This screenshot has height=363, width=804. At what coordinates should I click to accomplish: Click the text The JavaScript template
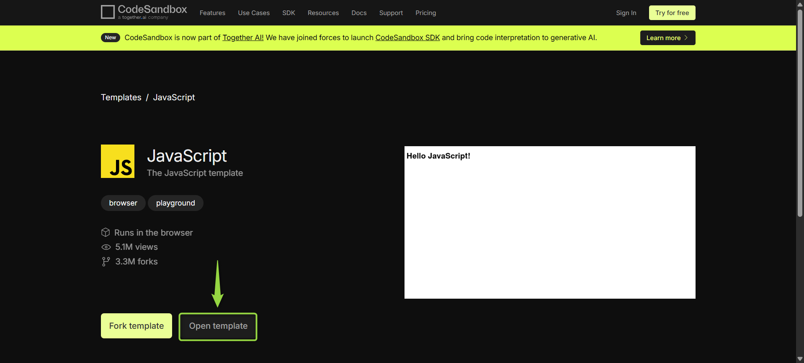(x=195, y=173)
